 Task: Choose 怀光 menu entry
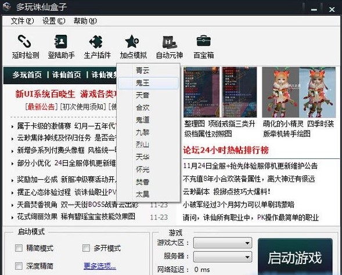click(x=148, y=169)
